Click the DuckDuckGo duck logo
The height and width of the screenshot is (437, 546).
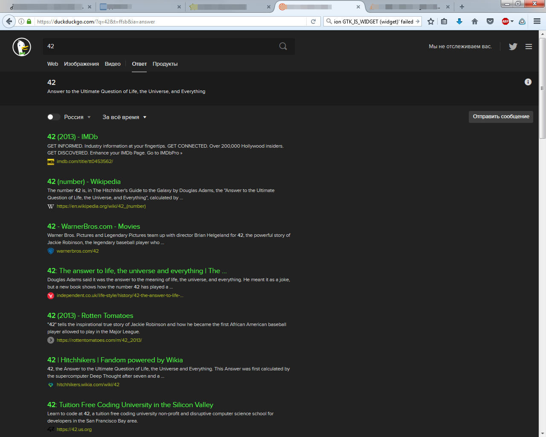(x=22, y=47)
